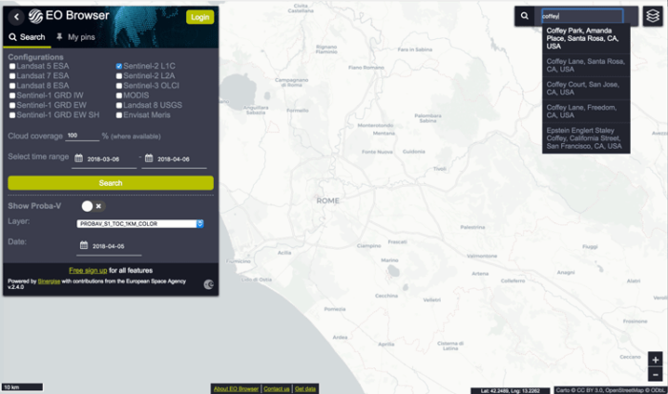
Task: Click the ROME label on the map
Action: pyautogui.click(x=327, y=200)
